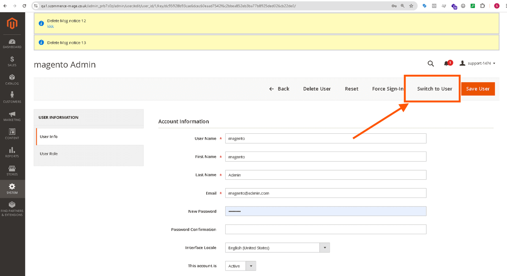Bookmark page with browser star icon
The width and height of the screenshot is (507, 276).
[411, 6]
